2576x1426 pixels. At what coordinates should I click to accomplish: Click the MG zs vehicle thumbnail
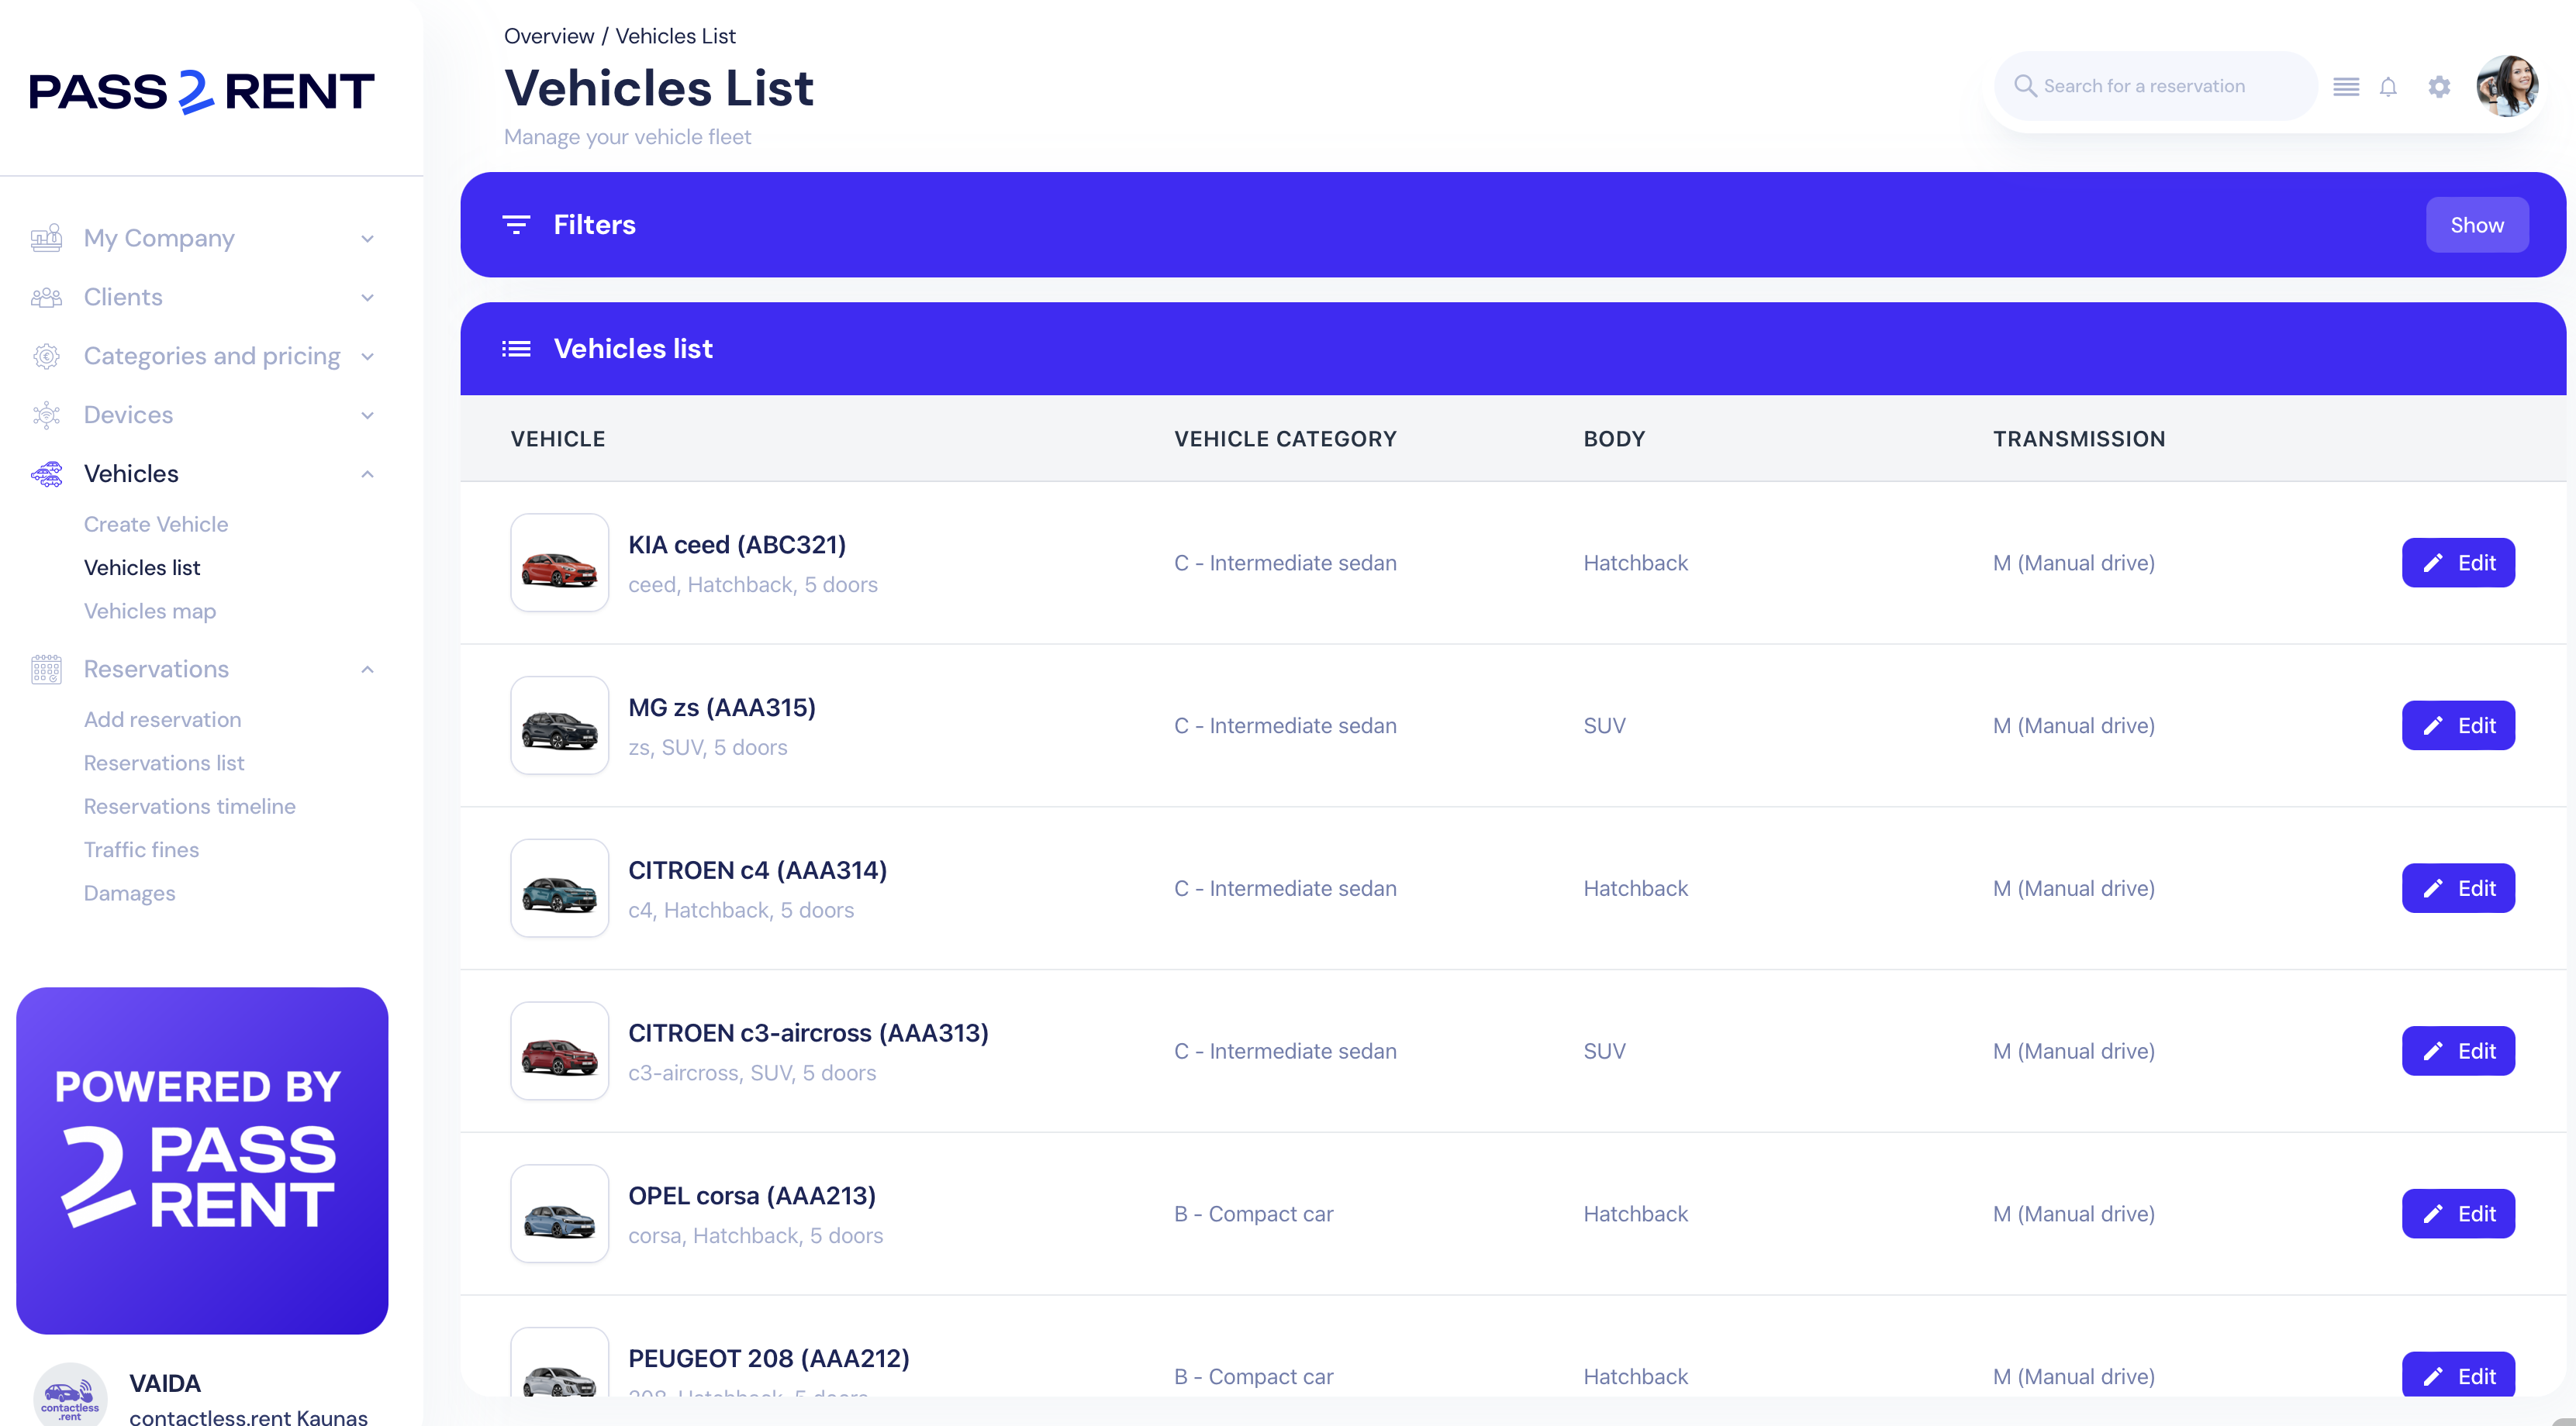pos(559,725)
